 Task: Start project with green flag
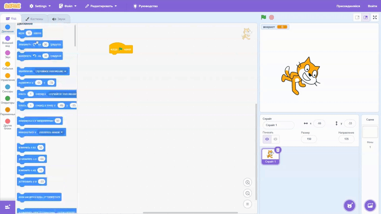pos(263,17)
